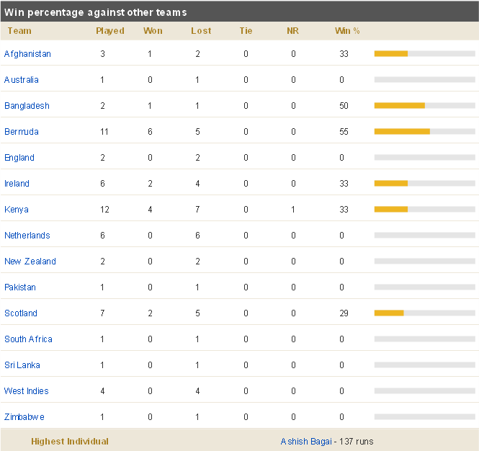This screenshot has width=479, height=451.
Task: Open the Ireland team link
Action: click(17, 184)
